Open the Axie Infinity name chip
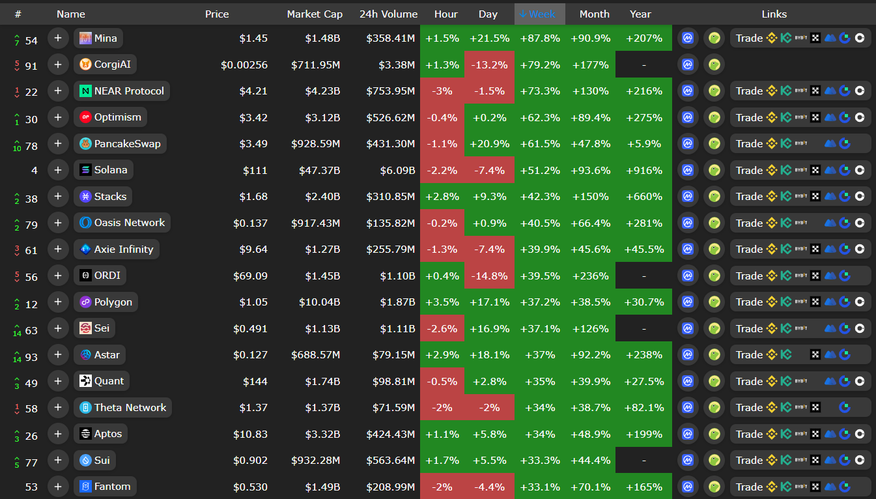This screenshot has height=499, width=876. coord(116,249)
